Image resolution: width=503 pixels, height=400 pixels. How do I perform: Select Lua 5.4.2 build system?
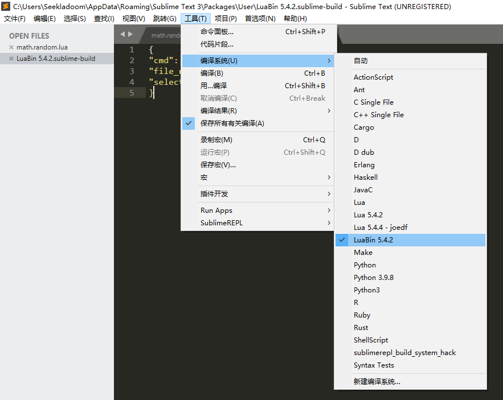[x=410, y=215]
